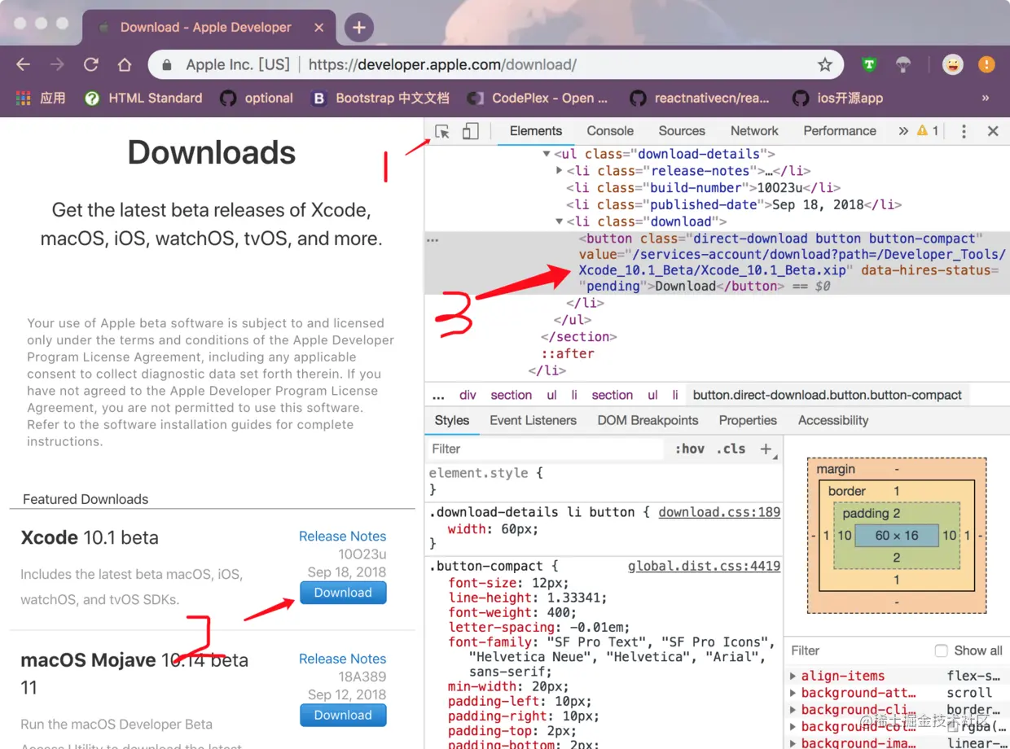Click the orange alert menu icon
Viewport: 1010px width, 749px height.
(x=986, y=65)
